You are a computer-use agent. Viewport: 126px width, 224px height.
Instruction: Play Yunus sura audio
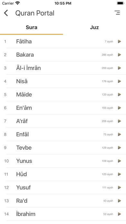tap(120, 161)
